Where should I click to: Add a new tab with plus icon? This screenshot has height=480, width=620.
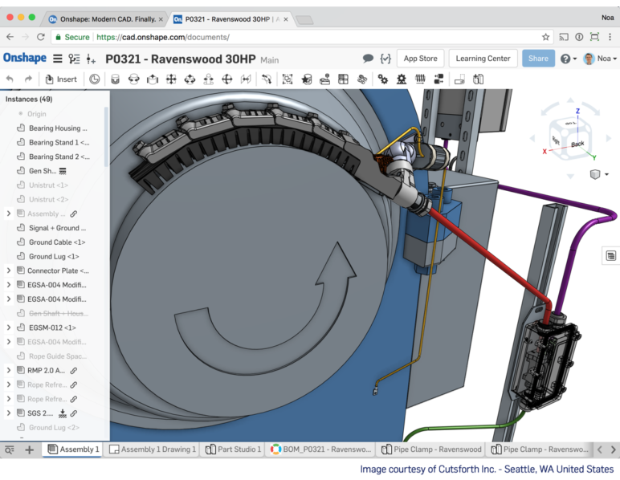tap(29, 449)
